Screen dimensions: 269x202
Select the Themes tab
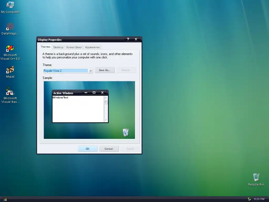point(45,47)
